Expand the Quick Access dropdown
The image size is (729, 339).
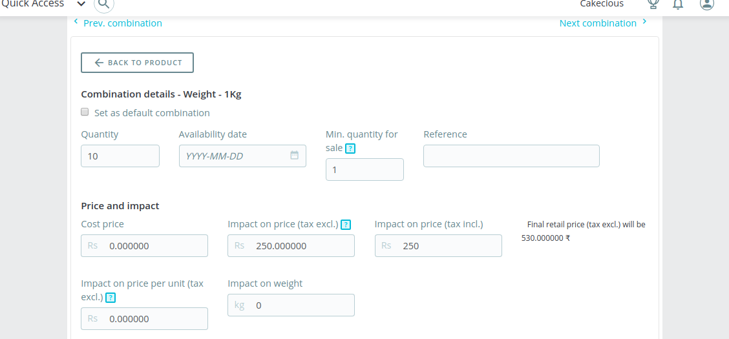tap(81, 4)
